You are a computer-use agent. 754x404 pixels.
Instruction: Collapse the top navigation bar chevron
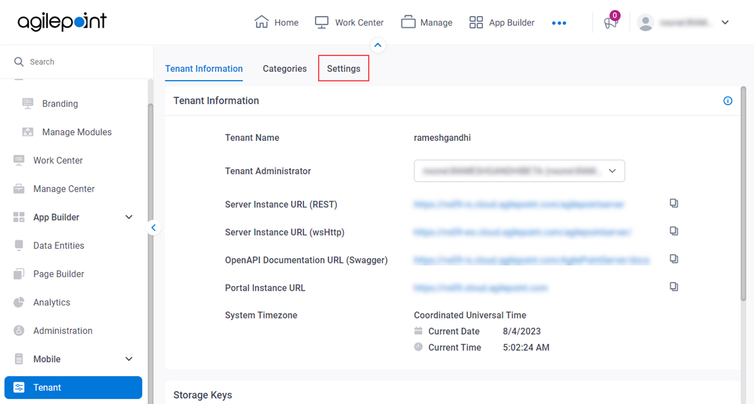pyautogui.click(x=378, y=45)
